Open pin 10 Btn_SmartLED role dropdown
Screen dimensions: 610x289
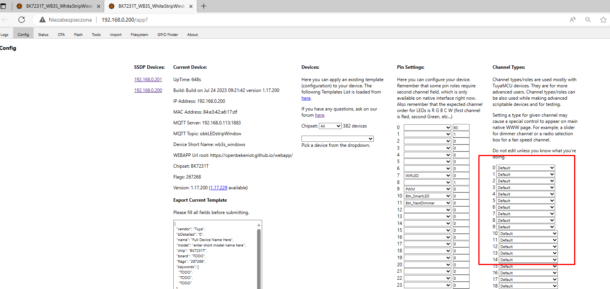point(427,196)
